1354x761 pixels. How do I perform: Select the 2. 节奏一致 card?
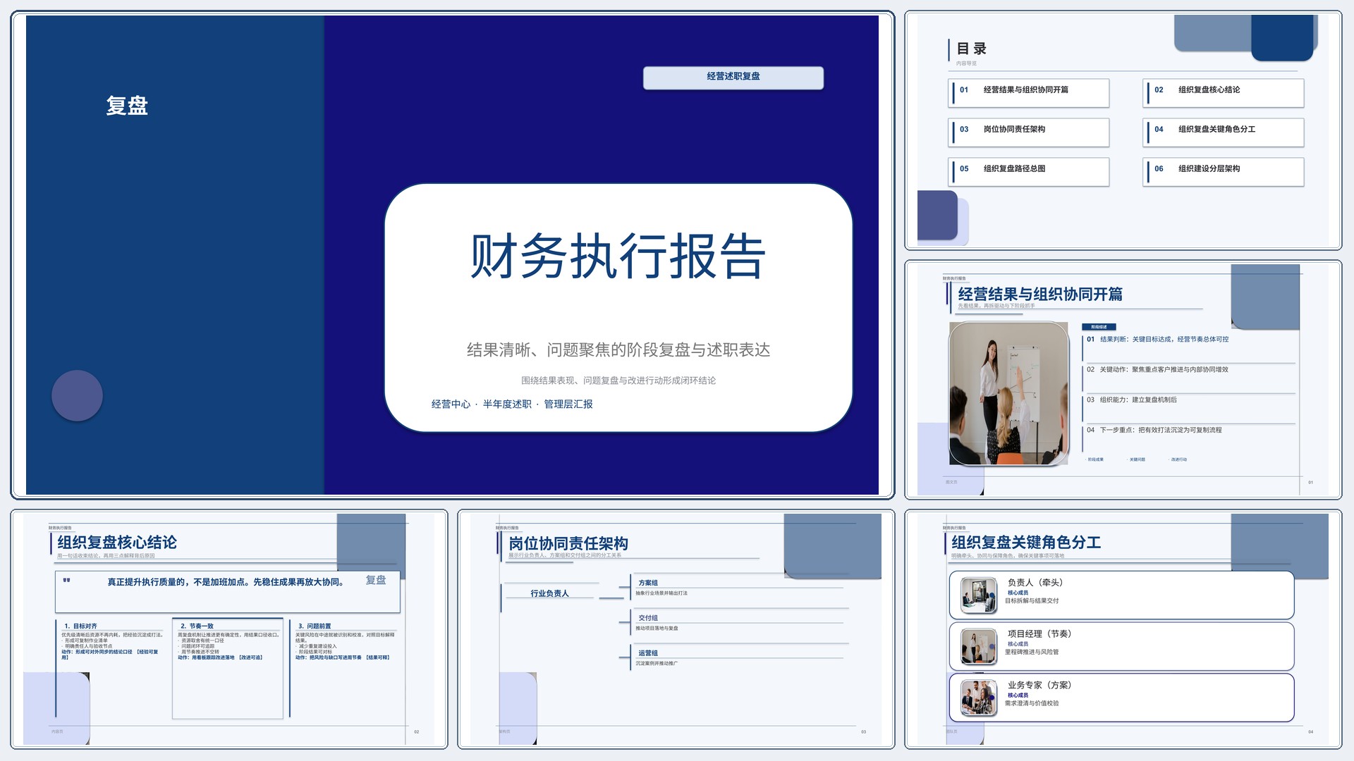coord(228,669)
